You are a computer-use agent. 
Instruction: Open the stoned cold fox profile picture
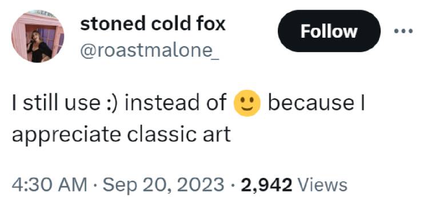(x=38, y=36)
